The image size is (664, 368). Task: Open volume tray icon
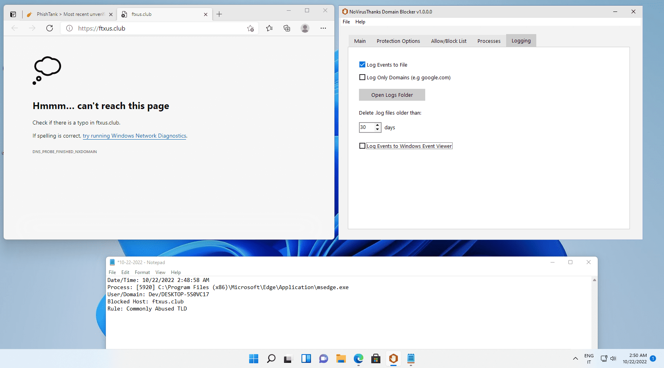613,358
